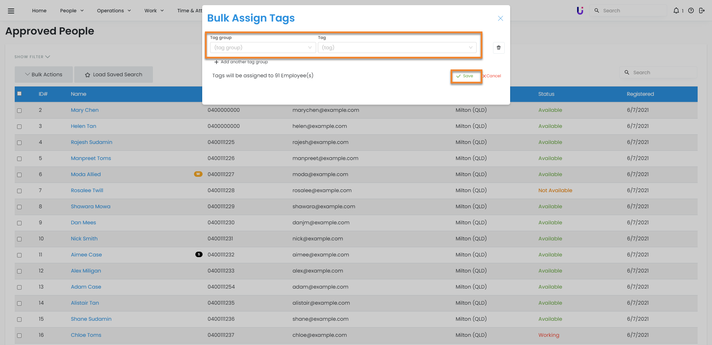This screenshot has width=712, height=345.
Task: Select the checkbox for Rosalee Twill
Action: click(x=20, y=191)
